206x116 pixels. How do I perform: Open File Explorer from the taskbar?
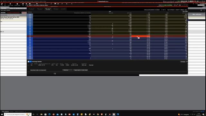[x=42, y=114]
